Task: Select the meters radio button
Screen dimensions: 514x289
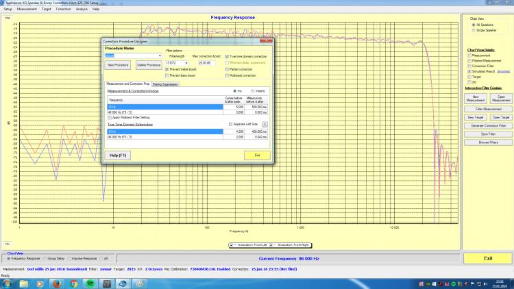Action: pyautogui.click(x=252, y=90)
